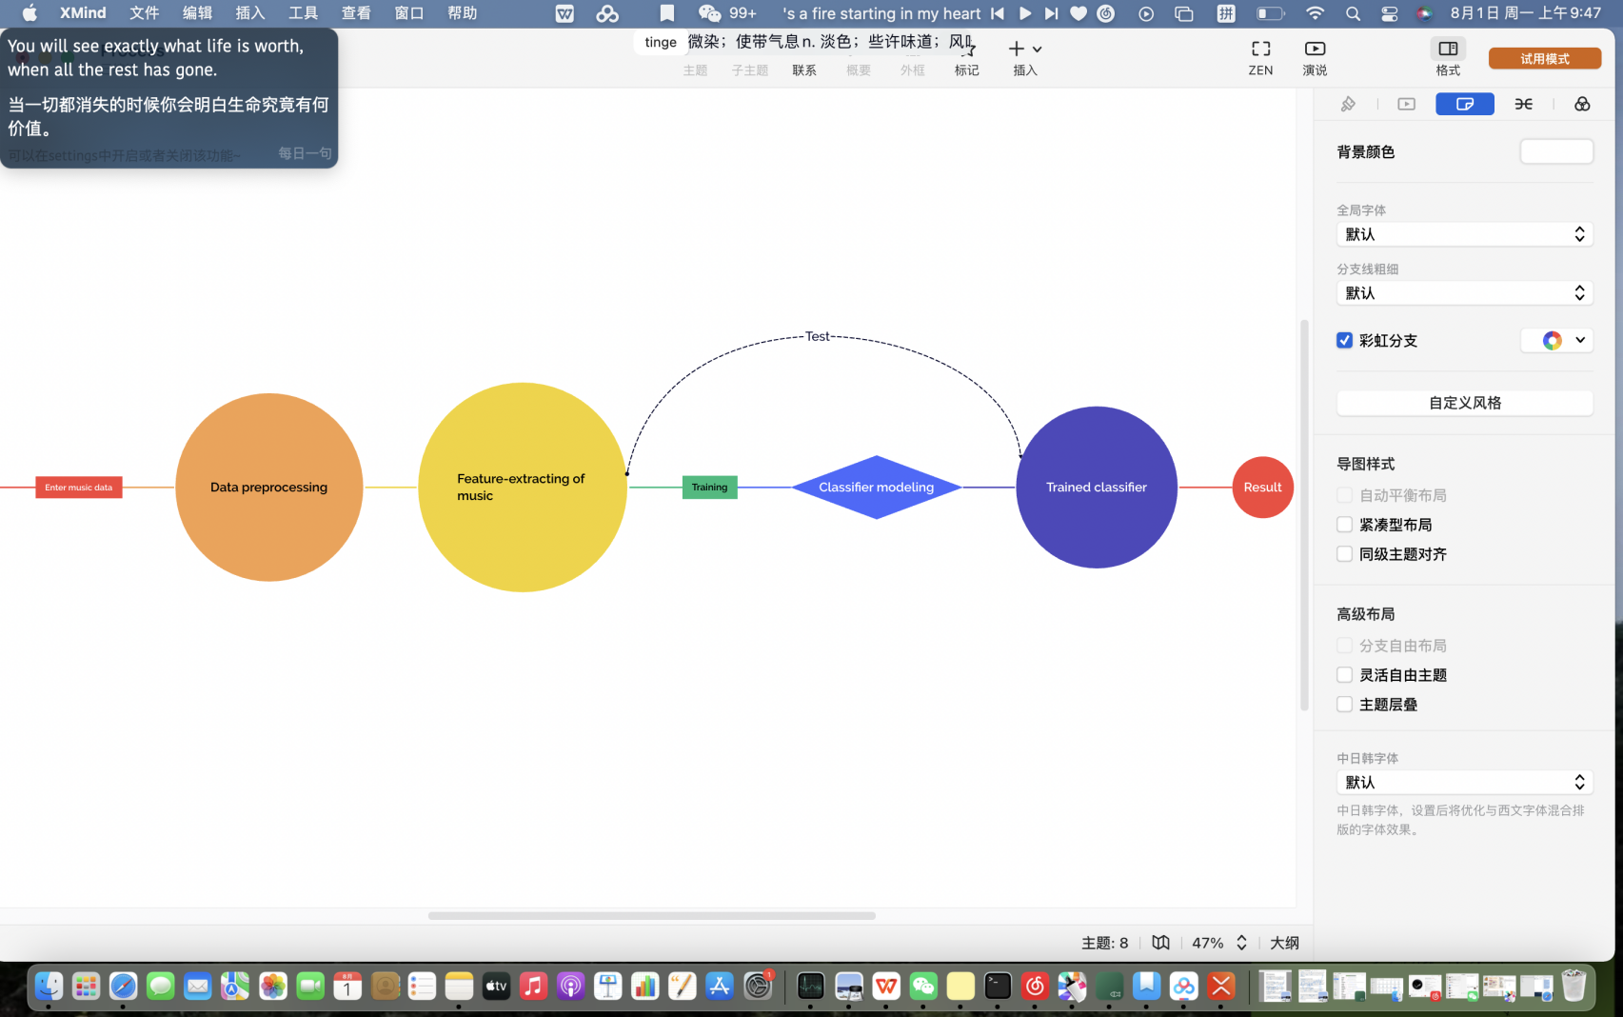This screenshot has width=1623, height=1017.
Task: Click the custom style (自定义风格) button
Action: [x=1464, y=403]
